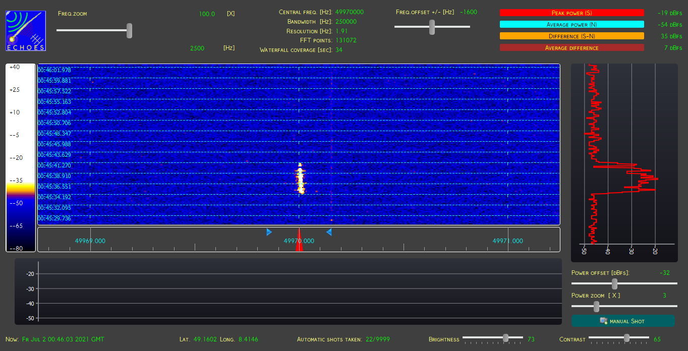Click the 49969.000 frequency label

90,241
